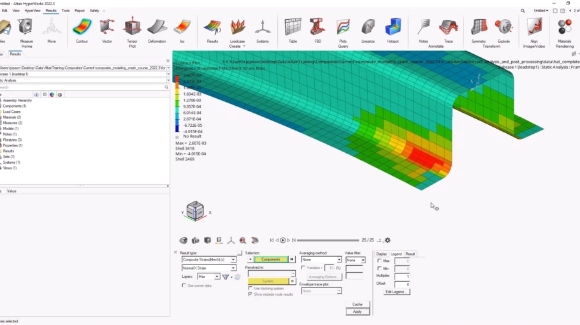Open the Tools menu
The height and width of the screenshot is (325, 580).
pyautogui.click(x=66, y=11)
